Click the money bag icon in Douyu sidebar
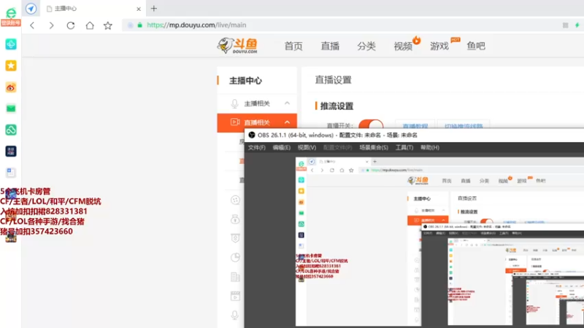 pyautogui.click(x=235, y=219)
